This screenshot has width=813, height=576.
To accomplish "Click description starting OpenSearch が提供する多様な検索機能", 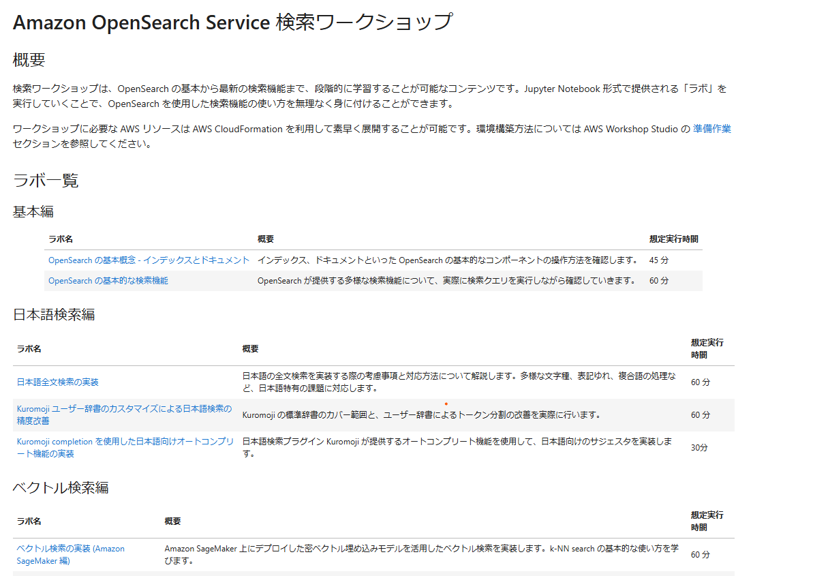I will 446,280.
